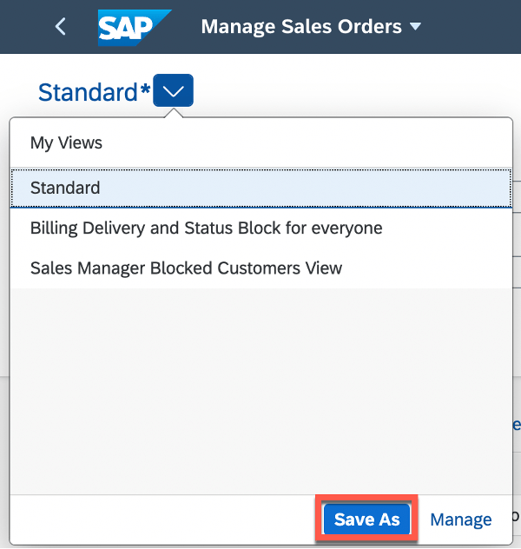Screen dimensions: 521x549
Task: Click the SAP logo
Action: coord(135,28)
